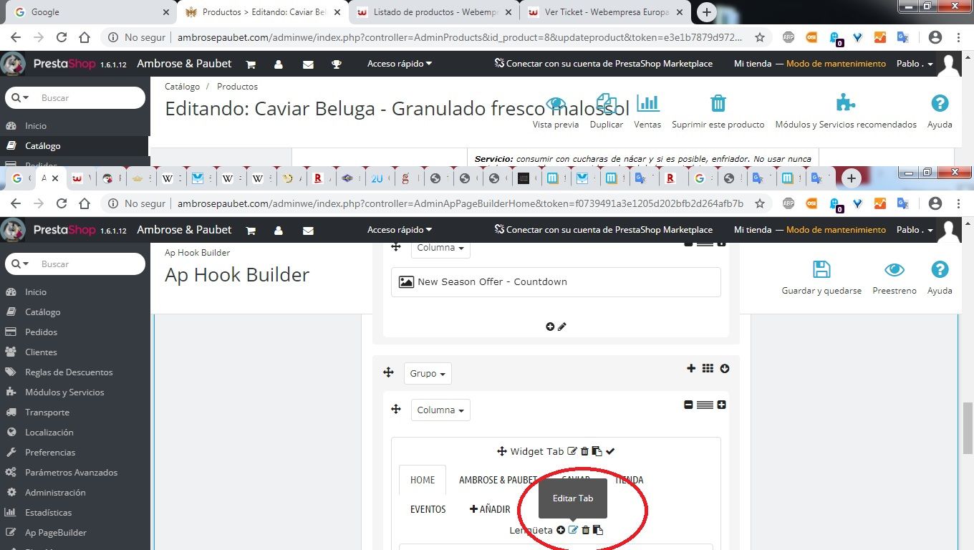Open Módulos y Servicios recomendados puzzle icon
974x550 pixels.
[x=846, y=103]
